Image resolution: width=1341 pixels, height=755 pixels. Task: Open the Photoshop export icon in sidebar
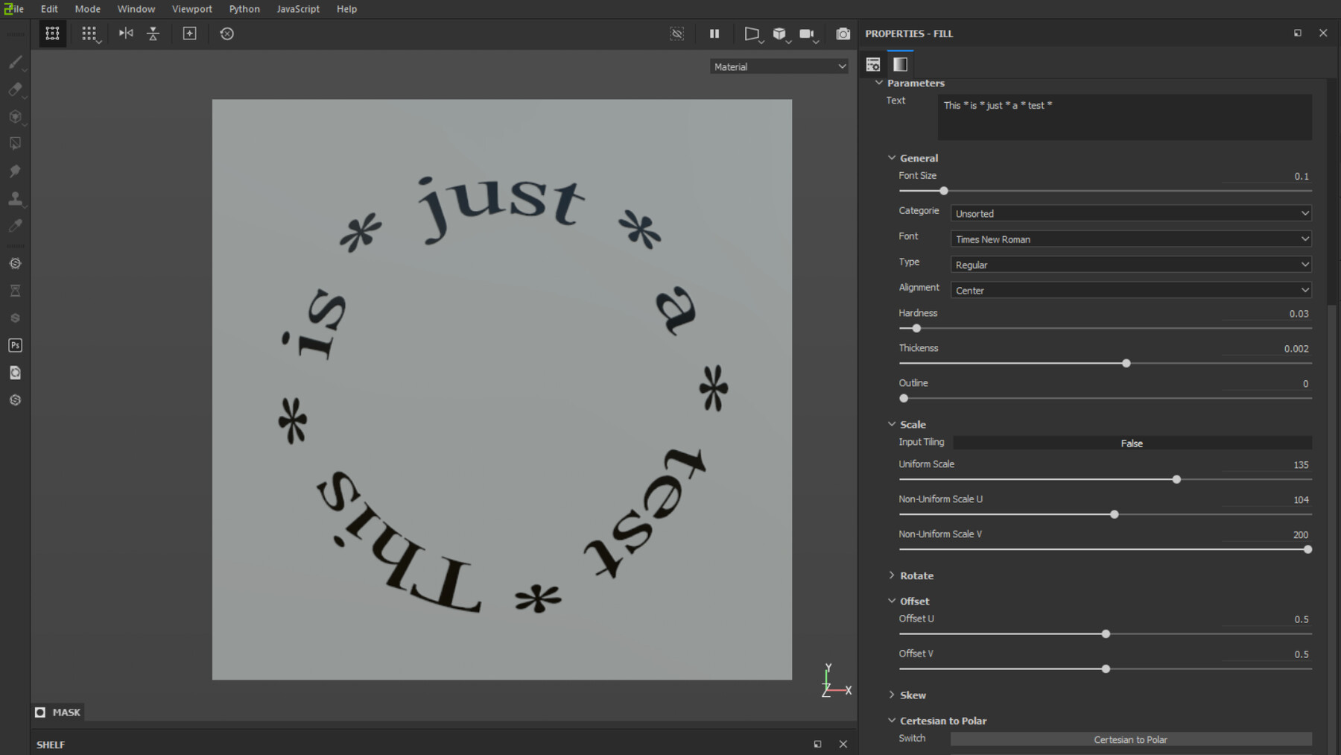click(15, 345)
